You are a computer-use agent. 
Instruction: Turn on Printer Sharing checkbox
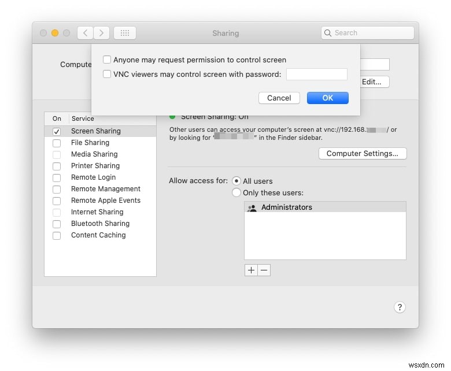point(57,166)
